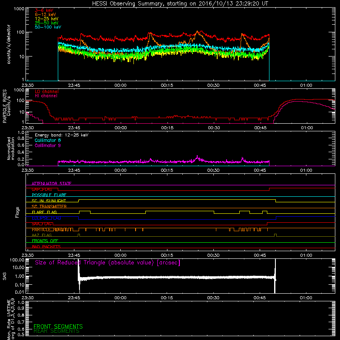The width and height of the screenshot is (340, 340).
Task: Click the "POSSIBLE_FLARE" flag label
Action: pos(49,195)
